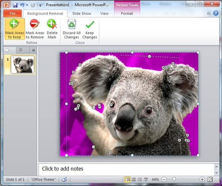The image size is (222, 186).
Task: Click the Redo button in the title bar
Action: 33,6
